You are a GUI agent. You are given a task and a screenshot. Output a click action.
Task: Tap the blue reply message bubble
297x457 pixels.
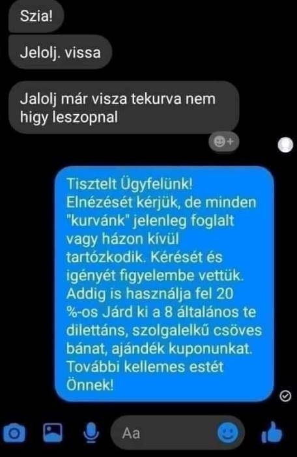[x=165, y=284]
